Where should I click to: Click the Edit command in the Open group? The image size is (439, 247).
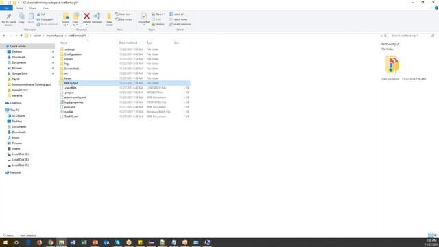point(156,19)
